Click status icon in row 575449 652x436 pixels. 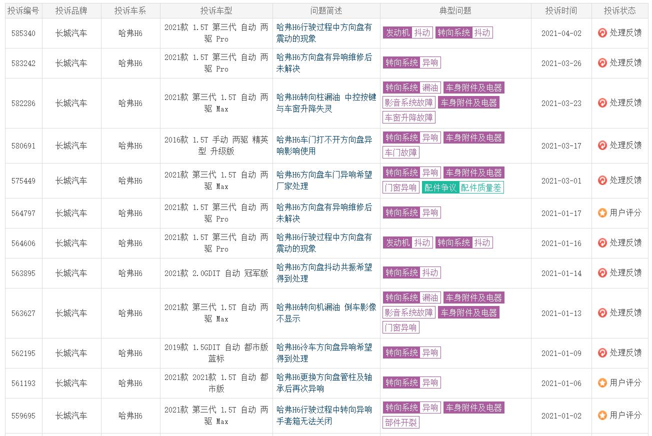602,180
